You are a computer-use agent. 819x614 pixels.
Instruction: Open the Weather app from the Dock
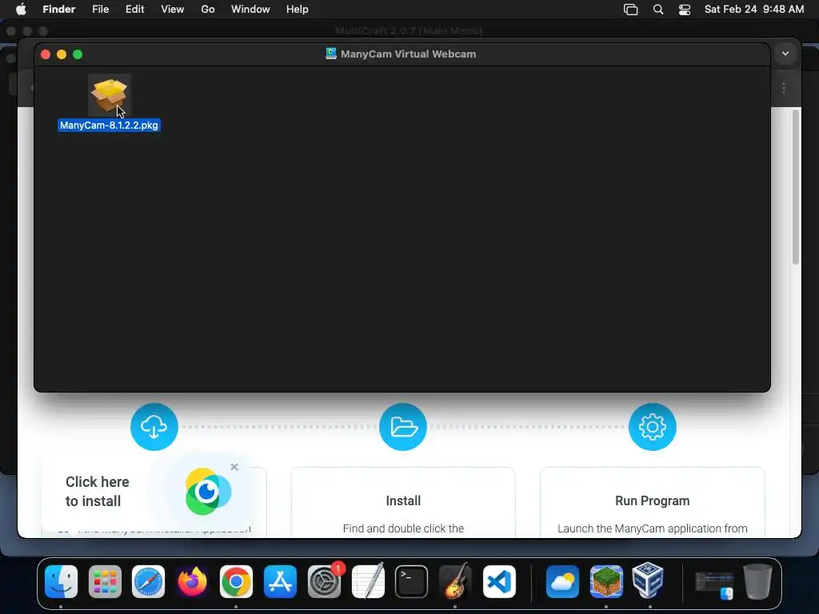[x=562, y=581]
